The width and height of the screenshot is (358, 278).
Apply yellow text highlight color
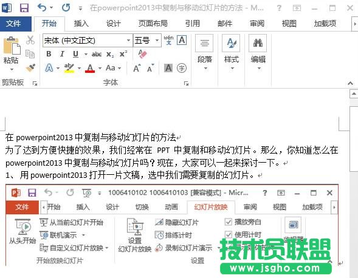tap(69, 68)
